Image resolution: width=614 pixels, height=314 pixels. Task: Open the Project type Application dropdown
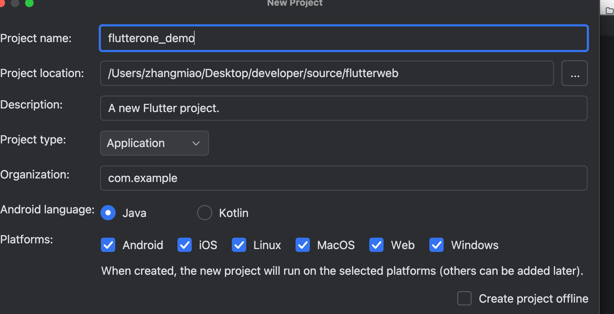(x=154, y=143)
